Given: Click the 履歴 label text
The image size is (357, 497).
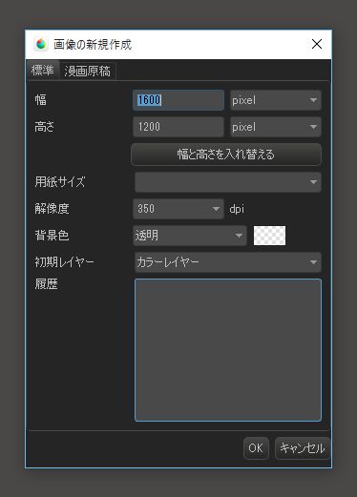Looking at the screenshot, I should pos(46,284).
